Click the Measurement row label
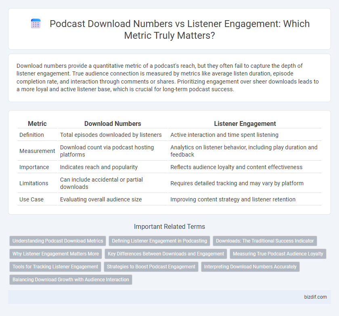Screen dimensions: 339x316 37,151
